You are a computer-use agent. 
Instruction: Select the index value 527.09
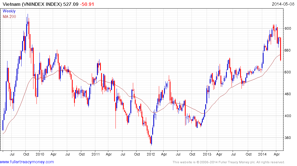point(71,4)
